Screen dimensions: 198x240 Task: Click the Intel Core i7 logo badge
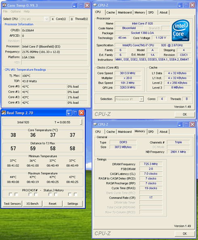[180, 30]
